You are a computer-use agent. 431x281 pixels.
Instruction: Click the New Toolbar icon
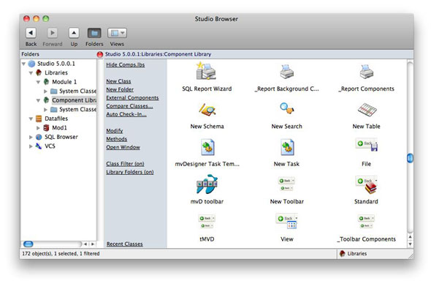(286, 184)
